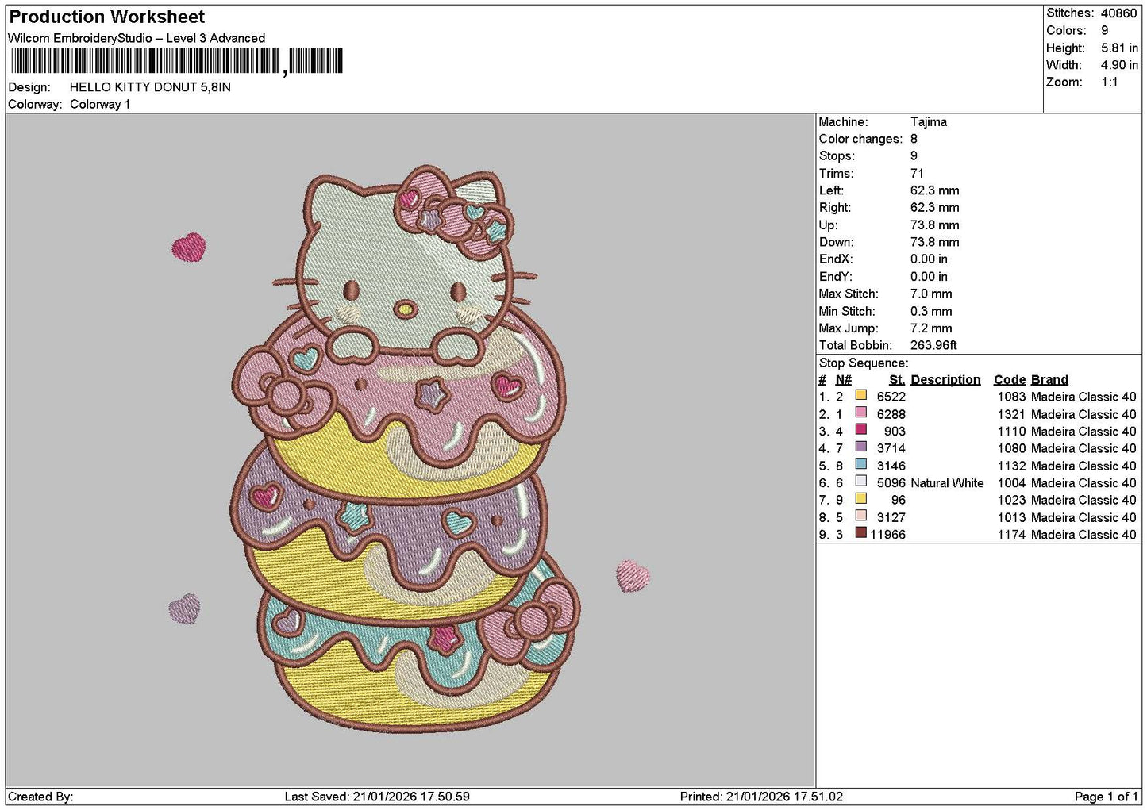This screenshot has width=1147, height=810.
Task: Click stitch count '11966' in stop 9
Action: 887,535
